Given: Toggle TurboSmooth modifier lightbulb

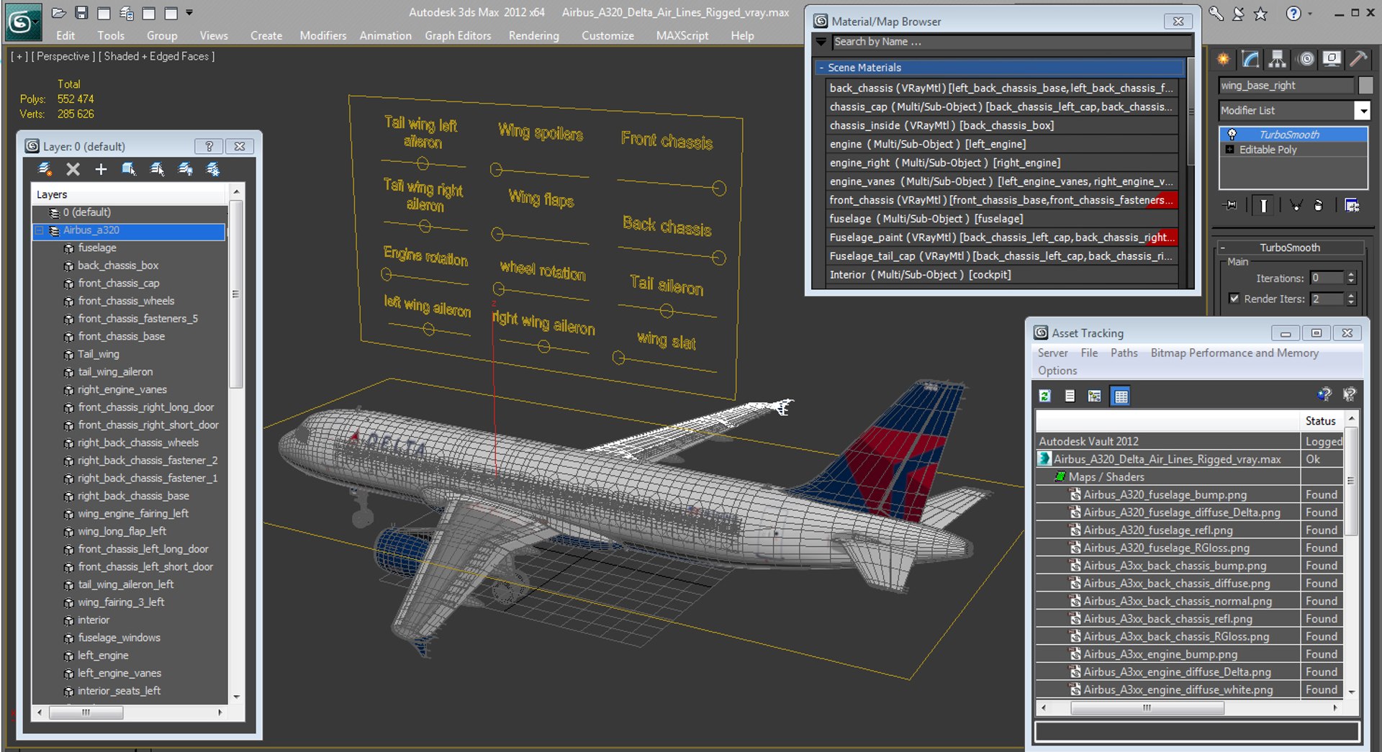Looking at the screenshot, I should pos(1232,135).
